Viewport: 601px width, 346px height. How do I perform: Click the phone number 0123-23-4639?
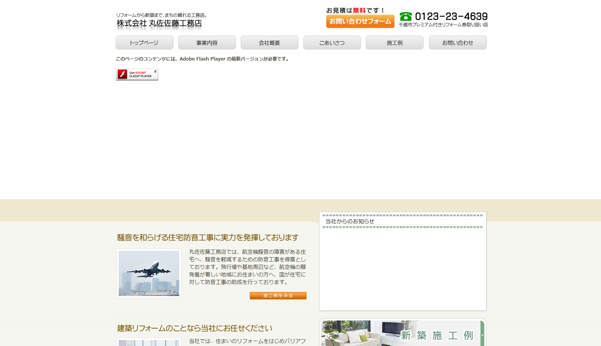click(451, 16)
